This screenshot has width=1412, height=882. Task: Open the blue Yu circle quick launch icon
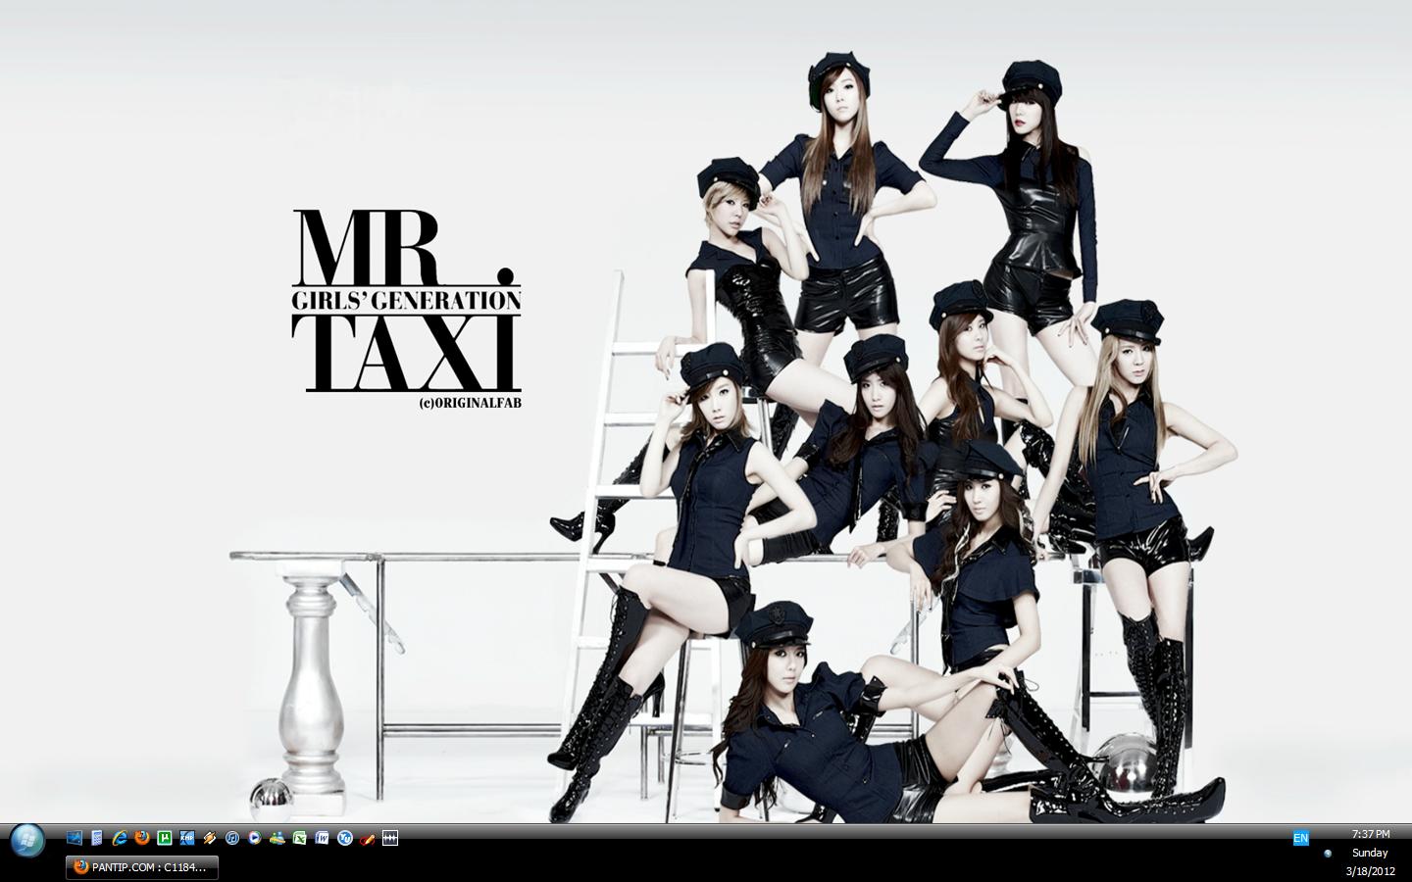[345, 838]
